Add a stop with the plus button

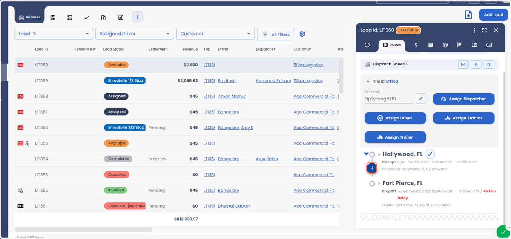372,168
